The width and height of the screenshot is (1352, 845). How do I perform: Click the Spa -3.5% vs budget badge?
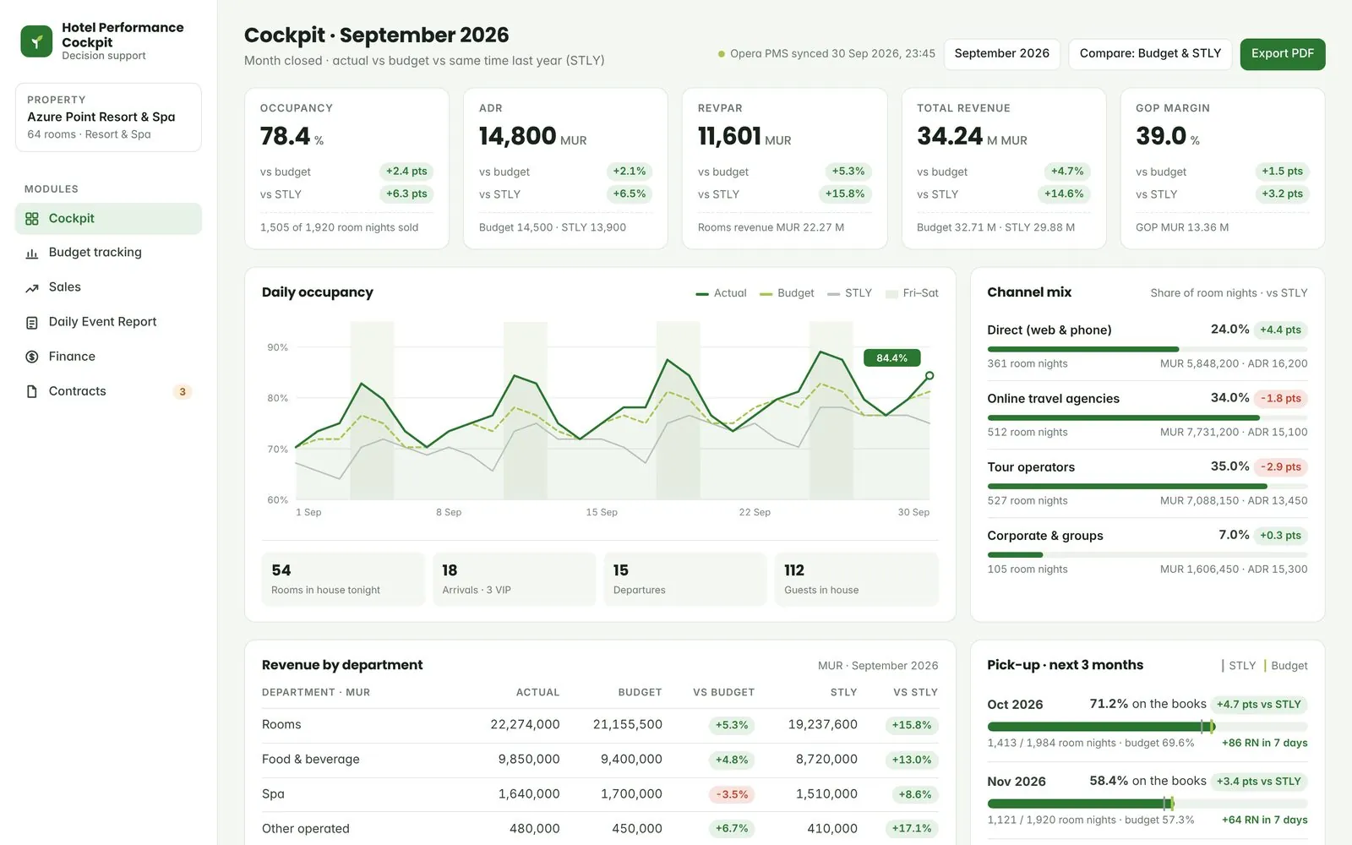click(732, 794)
